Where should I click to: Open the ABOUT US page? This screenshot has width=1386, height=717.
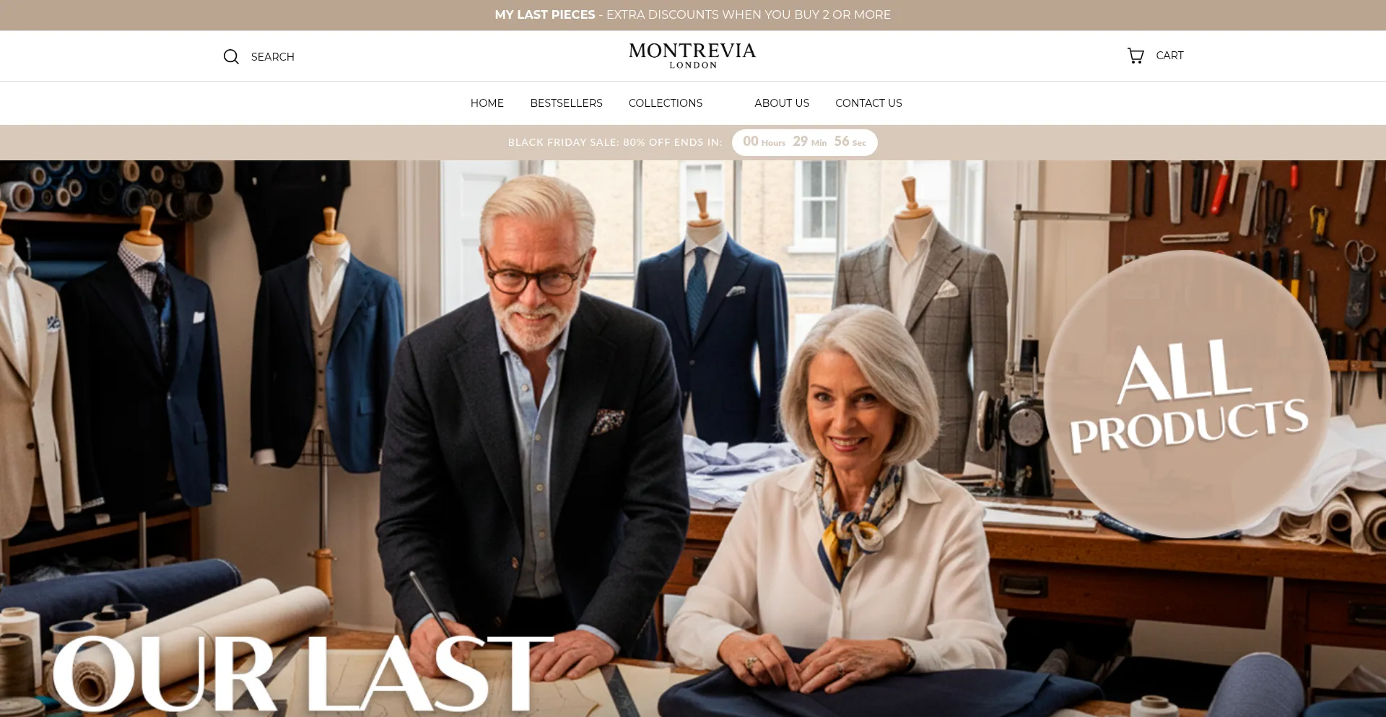[782, 103]
